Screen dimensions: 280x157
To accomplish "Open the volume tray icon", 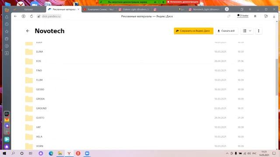I will click(x=249, y=153).
